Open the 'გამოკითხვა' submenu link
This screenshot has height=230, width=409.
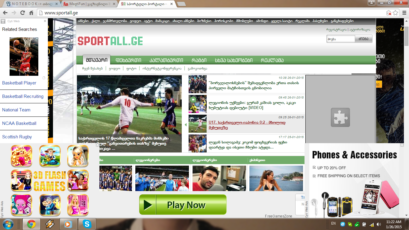[x=197, y=68]
